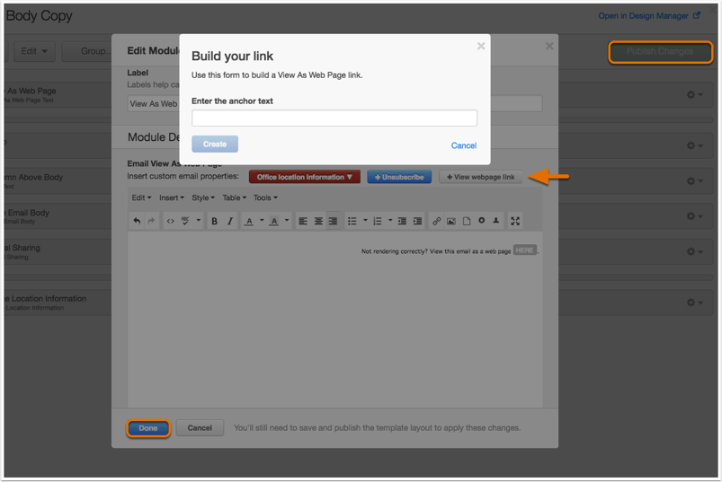Insert an image via picture icon
This screenshot has width=722, height=482.
[x=451, y=221]
